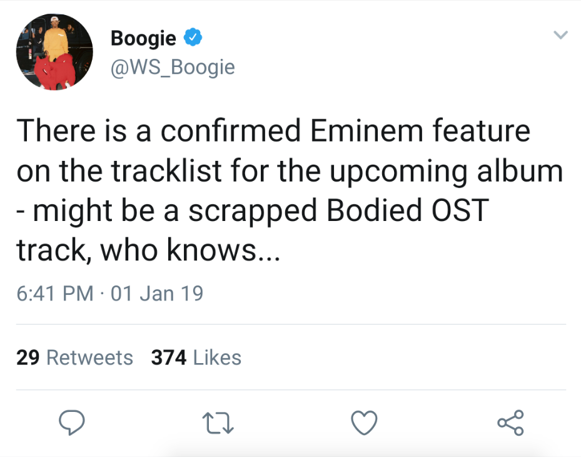Reply to the tweet via speech bubble icon
This screenshot has height=457, width=581.
[x=72, y=422]
